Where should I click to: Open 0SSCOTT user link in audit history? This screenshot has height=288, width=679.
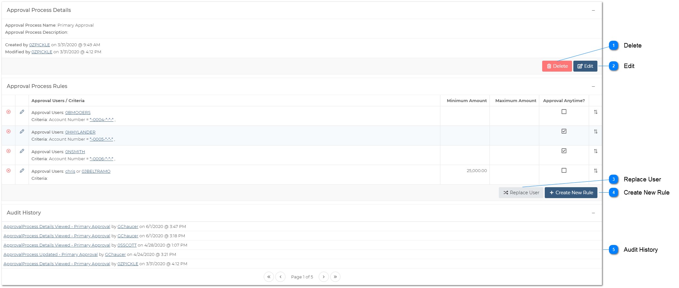click(127, 245)
